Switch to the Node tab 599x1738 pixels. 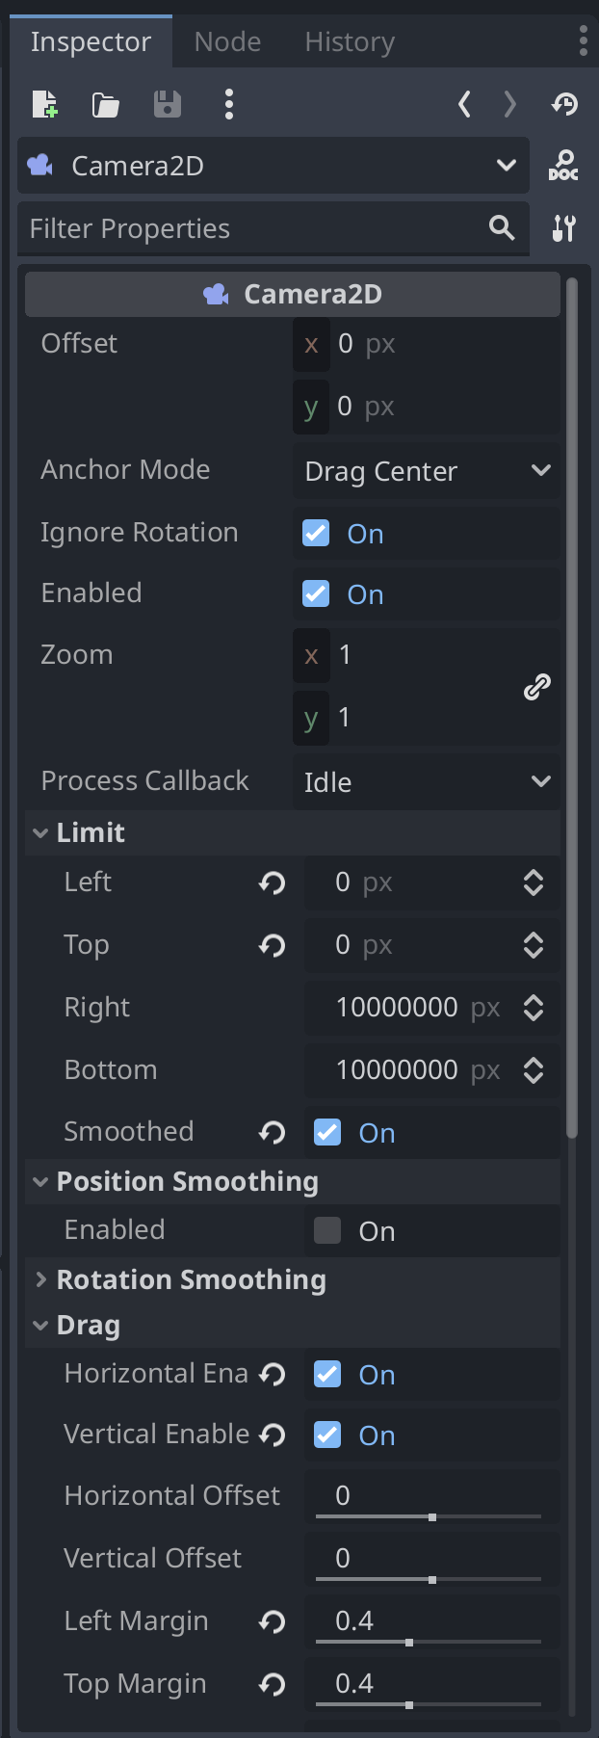click(227, 41)
